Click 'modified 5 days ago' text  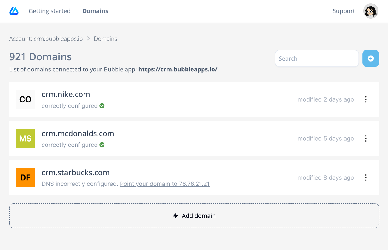point(326,139)
